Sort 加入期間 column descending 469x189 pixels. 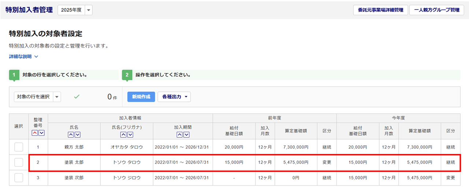[186, 135]
